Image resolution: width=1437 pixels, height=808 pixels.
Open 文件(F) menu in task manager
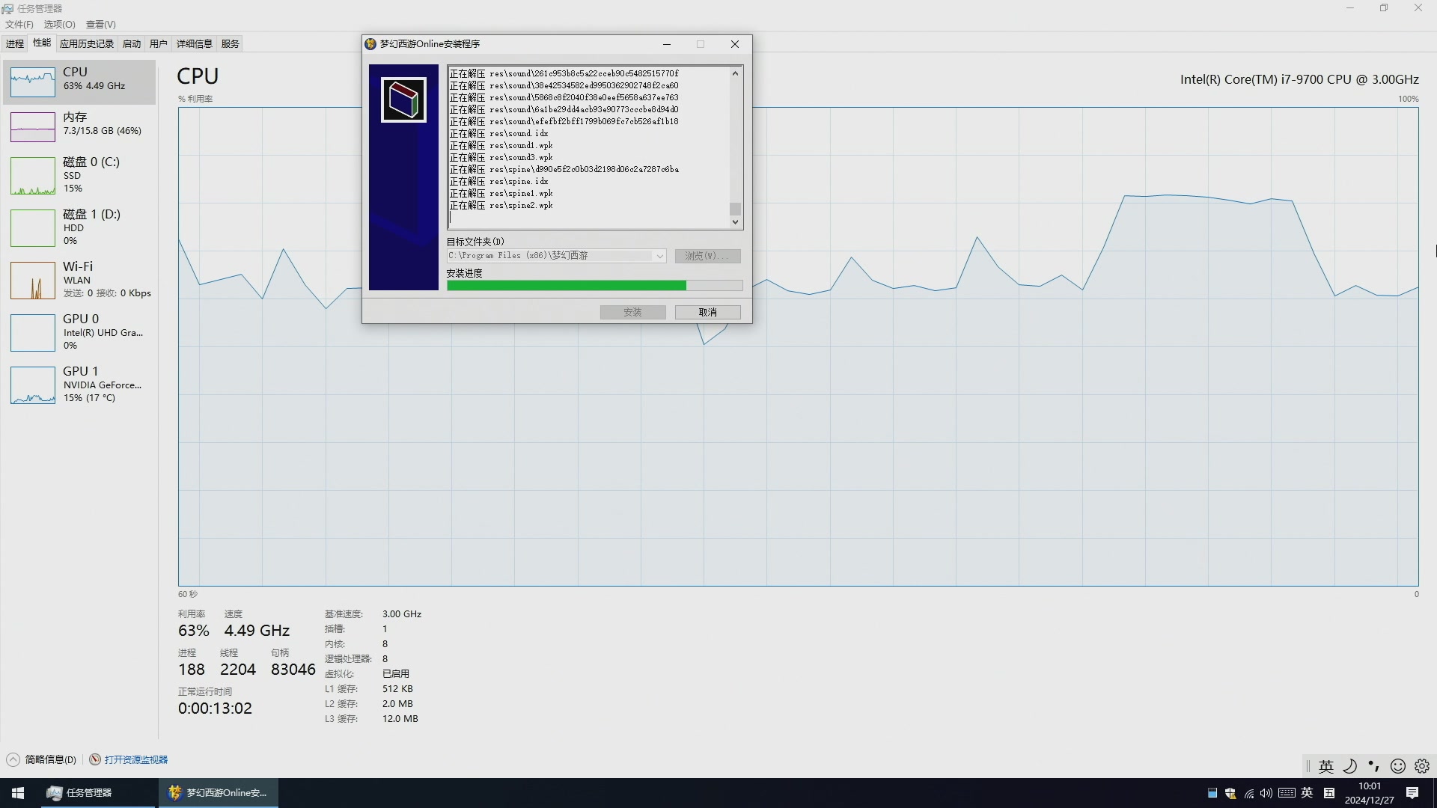[19, 24]
